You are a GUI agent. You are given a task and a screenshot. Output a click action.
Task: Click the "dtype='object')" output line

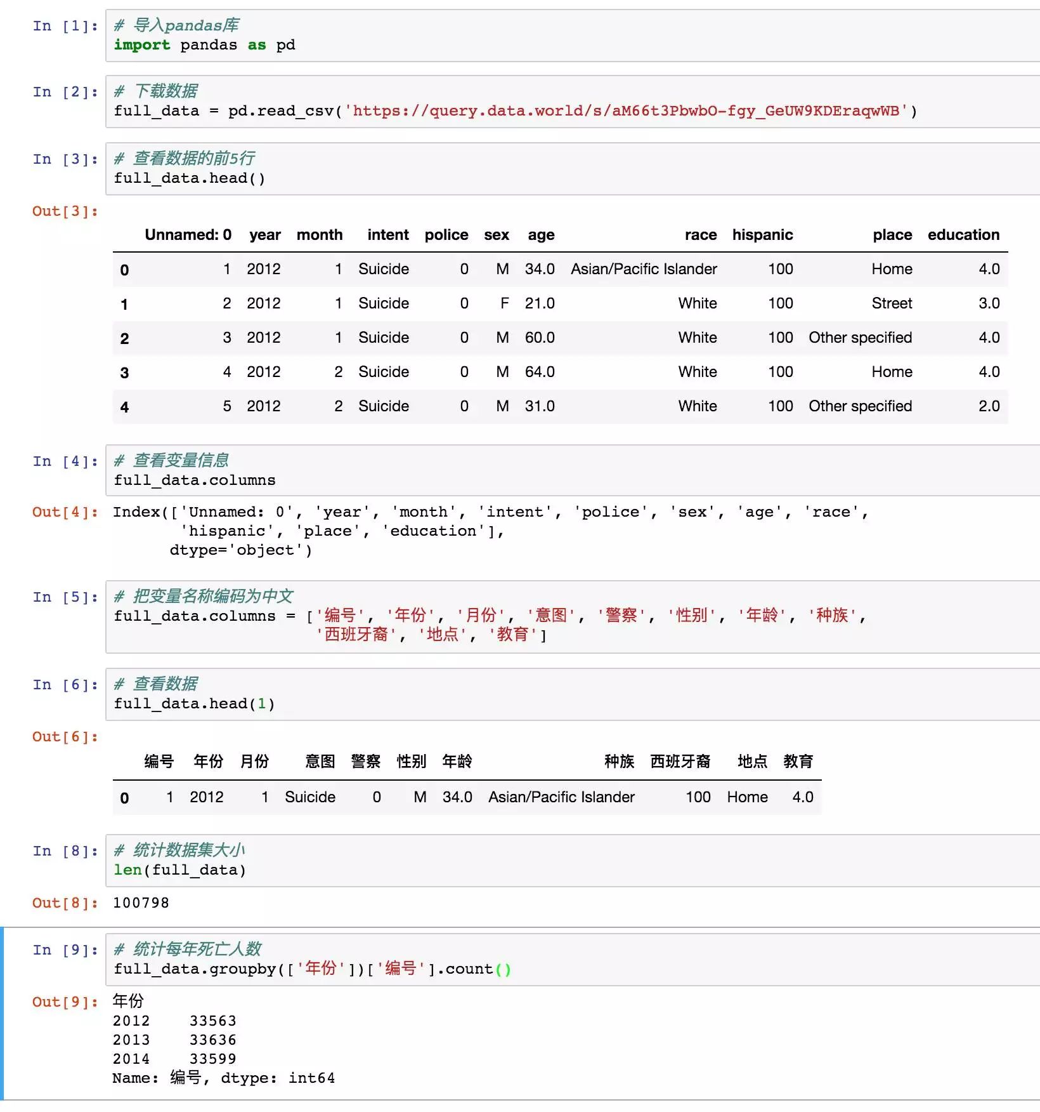(241, 550)
